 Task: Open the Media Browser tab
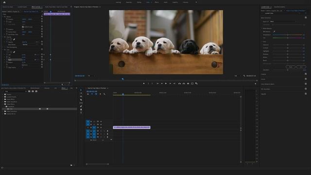point(35,88)
